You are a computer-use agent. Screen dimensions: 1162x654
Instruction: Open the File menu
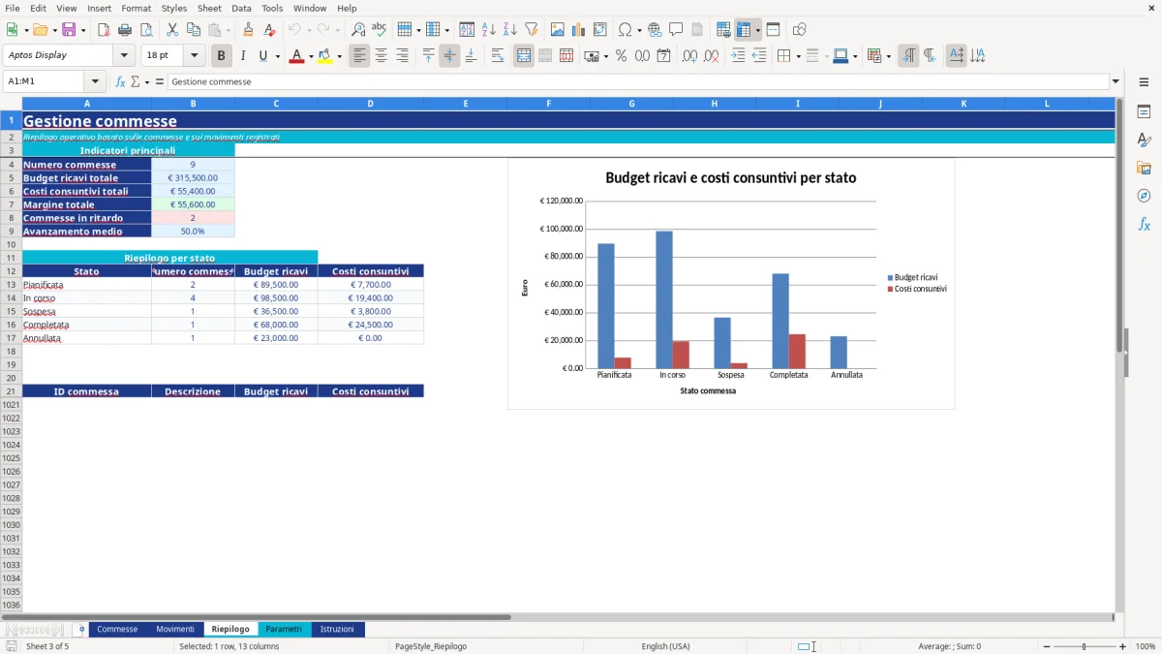[x=13, y=8]
